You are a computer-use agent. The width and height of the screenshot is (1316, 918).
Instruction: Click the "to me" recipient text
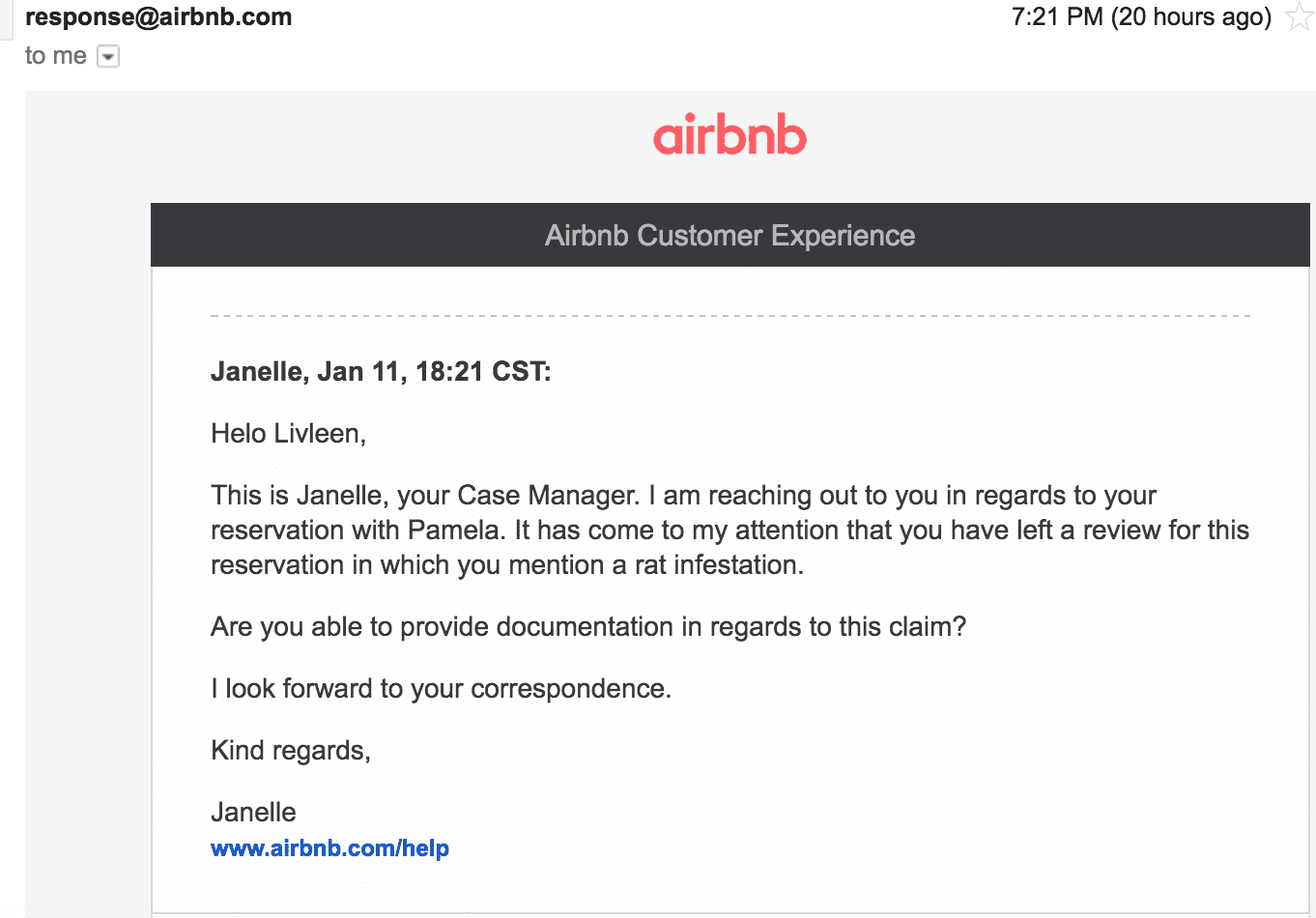(x=56, y=56)
